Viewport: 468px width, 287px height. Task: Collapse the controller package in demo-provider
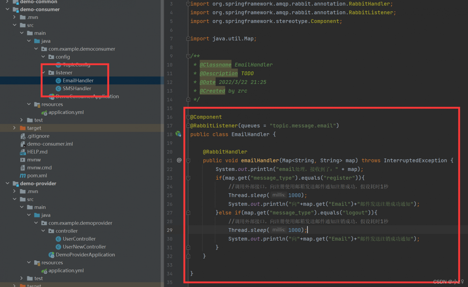pos(43,231)
